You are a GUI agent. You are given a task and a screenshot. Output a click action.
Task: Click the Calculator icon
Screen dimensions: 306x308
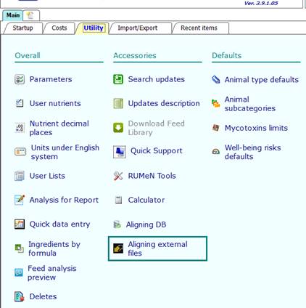pos(118,200)
